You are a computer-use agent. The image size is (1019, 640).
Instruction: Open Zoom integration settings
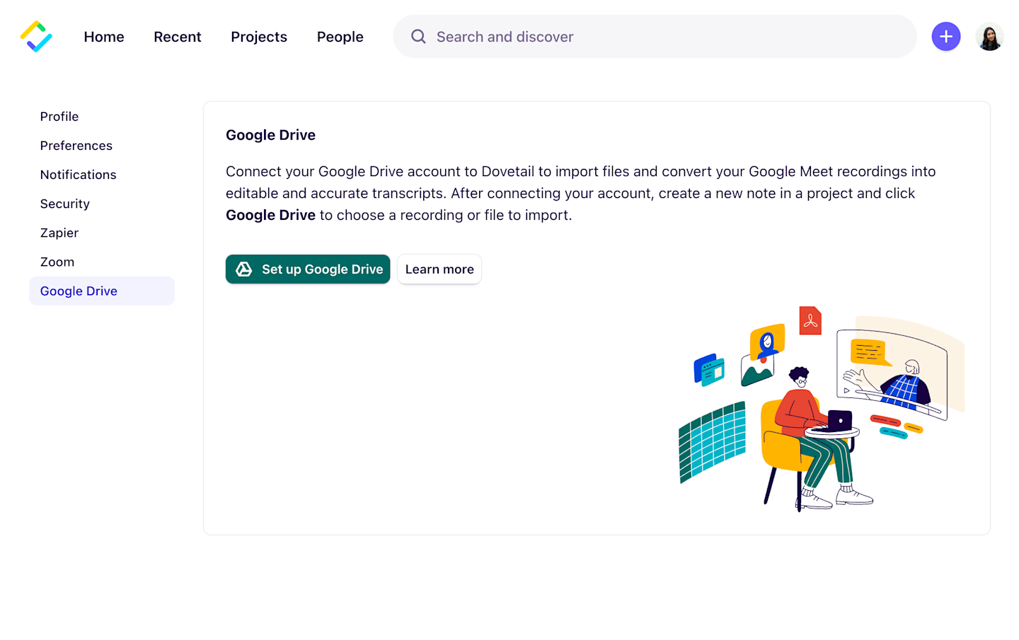[101, 262]
